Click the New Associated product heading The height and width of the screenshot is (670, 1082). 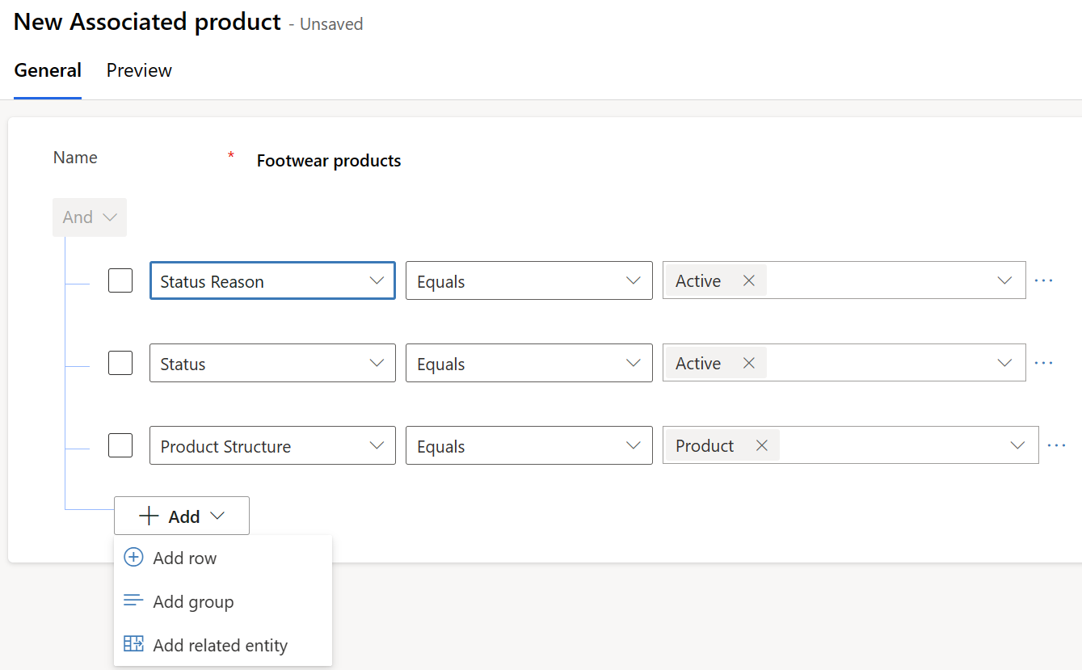(x=147, y=22)
